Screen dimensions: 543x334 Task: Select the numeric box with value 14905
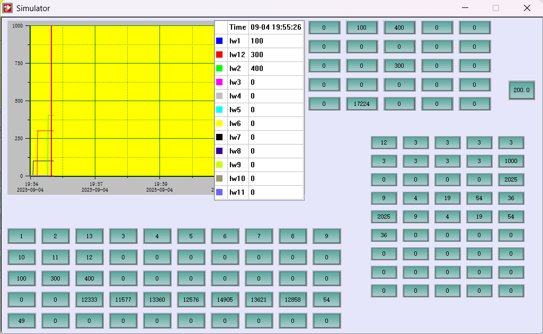[225, 300]
